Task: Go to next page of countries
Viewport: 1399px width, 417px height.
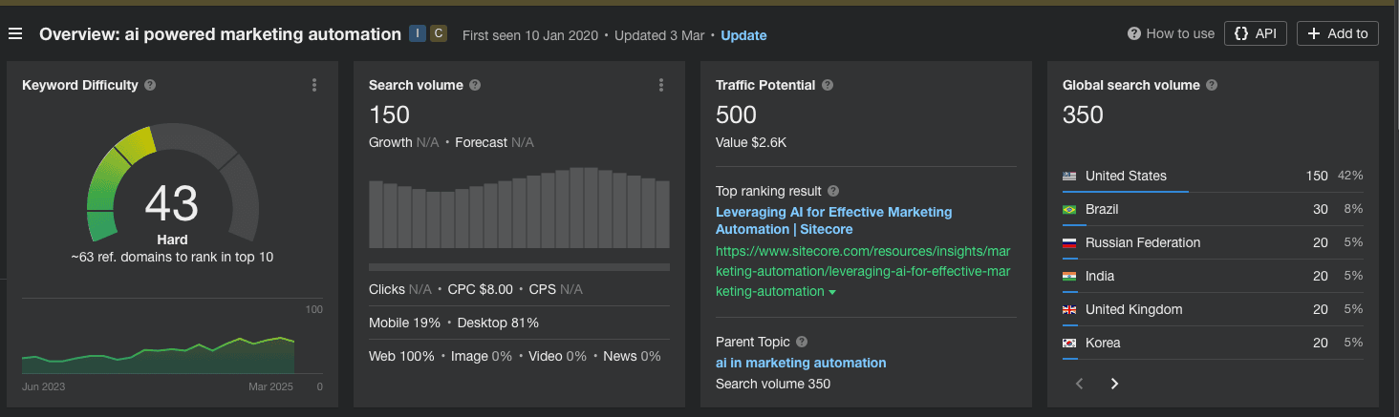Action: coord(1114,384)
